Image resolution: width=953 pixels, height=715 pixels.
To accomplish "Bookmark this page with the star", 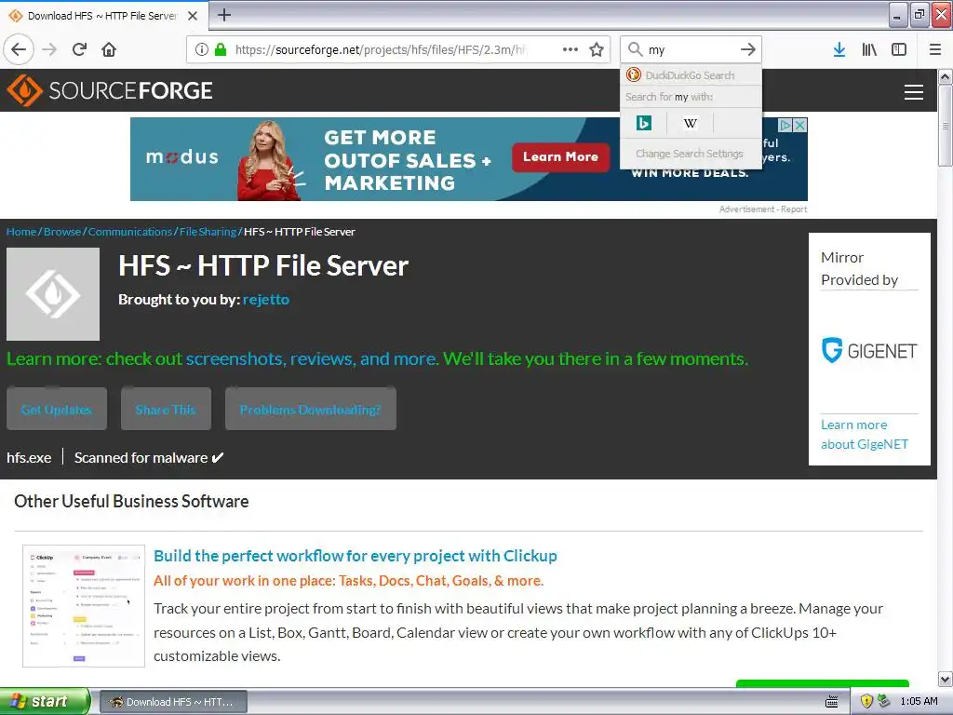I will 597,49.
